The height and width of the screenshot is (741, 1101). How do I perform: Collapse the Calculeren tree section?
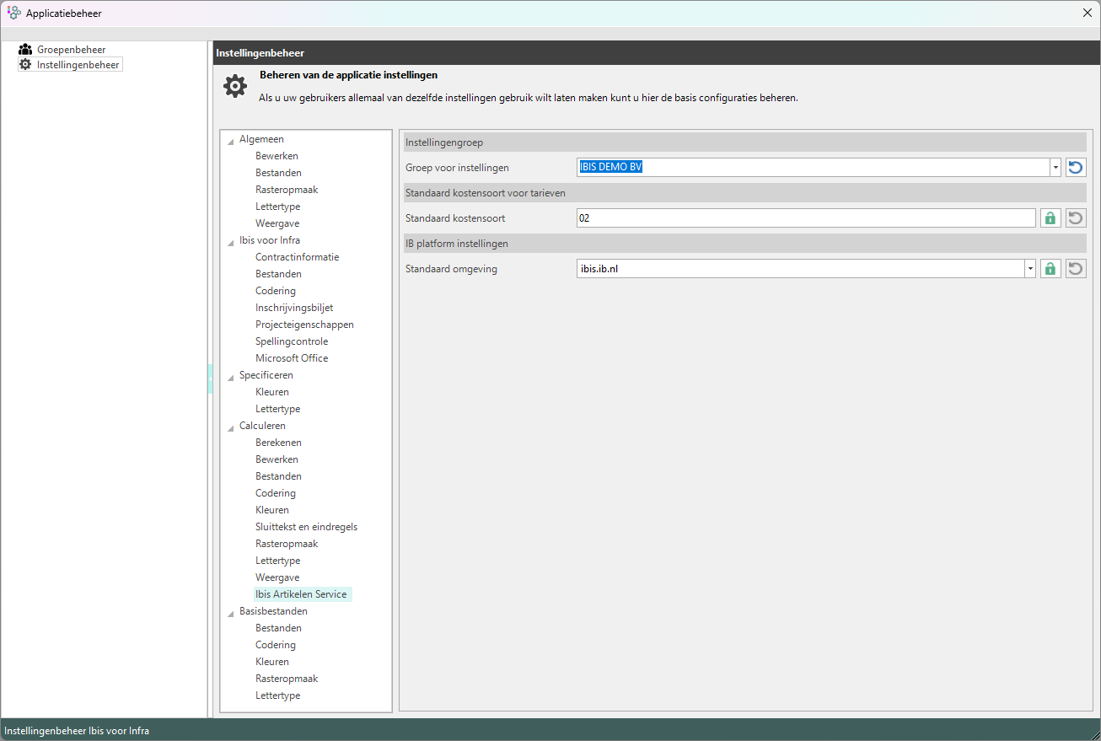(x=231, y=427)
